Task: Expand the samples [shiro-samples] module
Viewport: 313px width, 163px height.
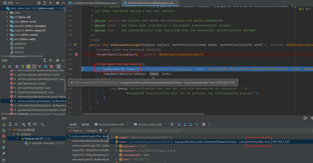Action: pyautogui.click(x=7, y=26)
